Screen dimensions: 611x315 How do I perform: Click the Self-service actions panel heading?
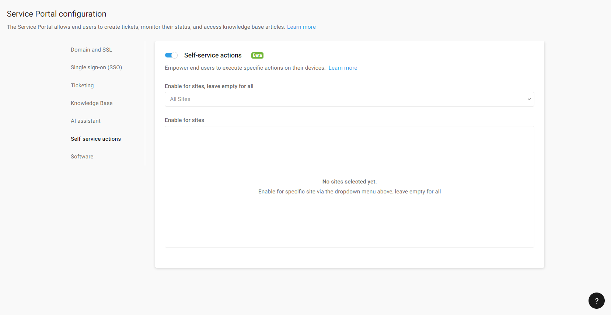[213, 55]
